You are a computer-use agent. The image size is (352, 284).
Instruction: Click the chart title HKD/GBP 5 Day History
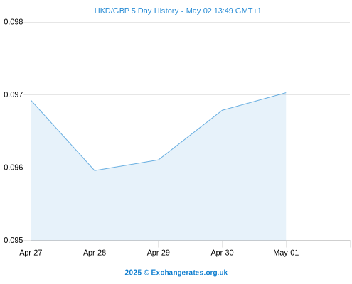pos(137,11)
